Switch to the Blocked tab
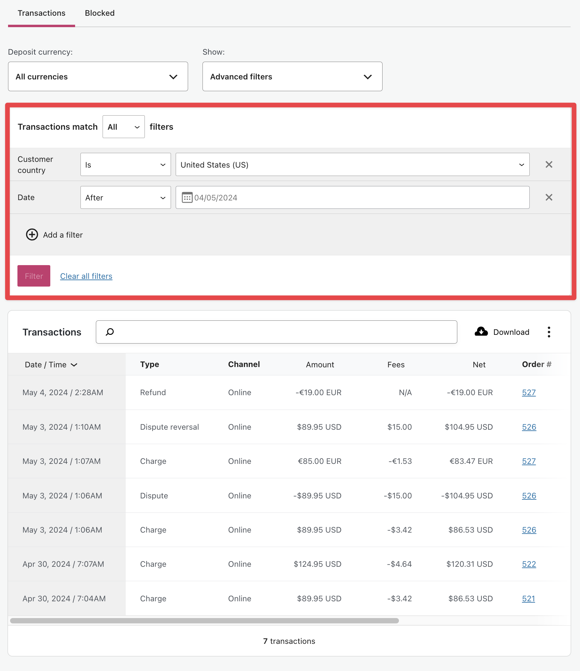Image resolution: width=580 pixels, height=671 pixels. 100,13
